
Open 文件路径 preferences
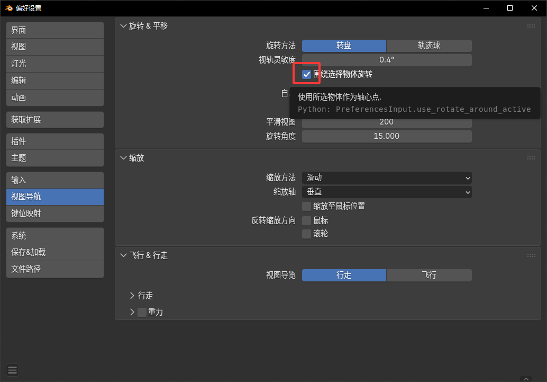[x=55, y=269]
